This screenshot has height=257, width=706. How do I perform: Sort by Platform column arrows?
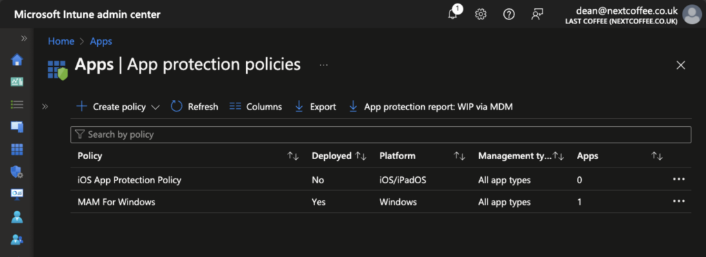tap(459, 156)
